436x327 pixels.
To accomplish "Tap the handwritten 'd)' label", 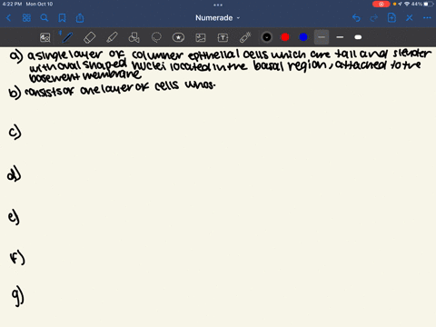I will click(x=14, y=174).
